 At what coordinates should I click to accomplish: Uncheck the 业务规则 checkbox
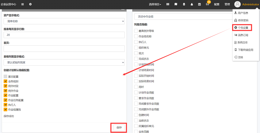coord(6,81)
